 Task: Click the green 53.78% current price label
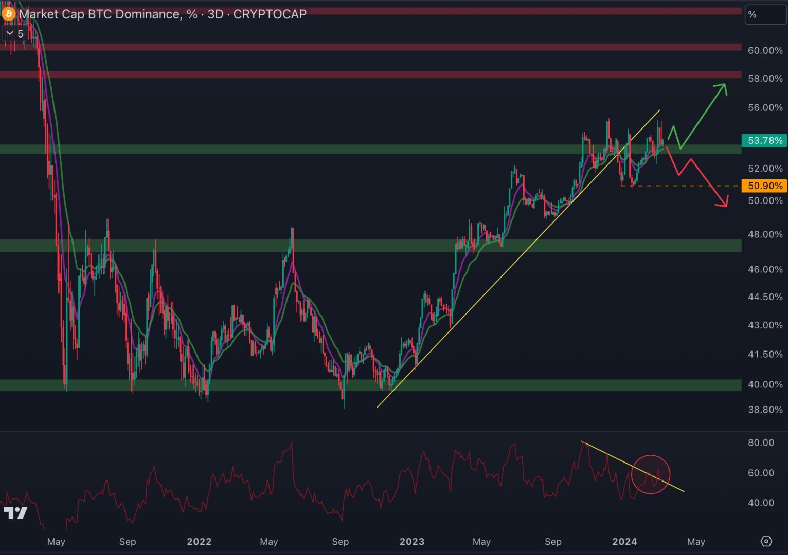tap(764, 140)
